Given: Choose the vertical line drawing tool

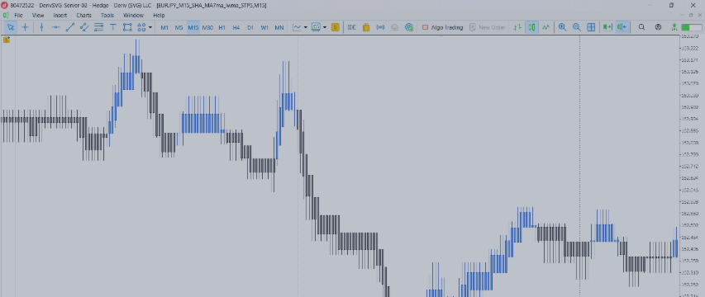Looking at the screenshot, I should point(41,27).
